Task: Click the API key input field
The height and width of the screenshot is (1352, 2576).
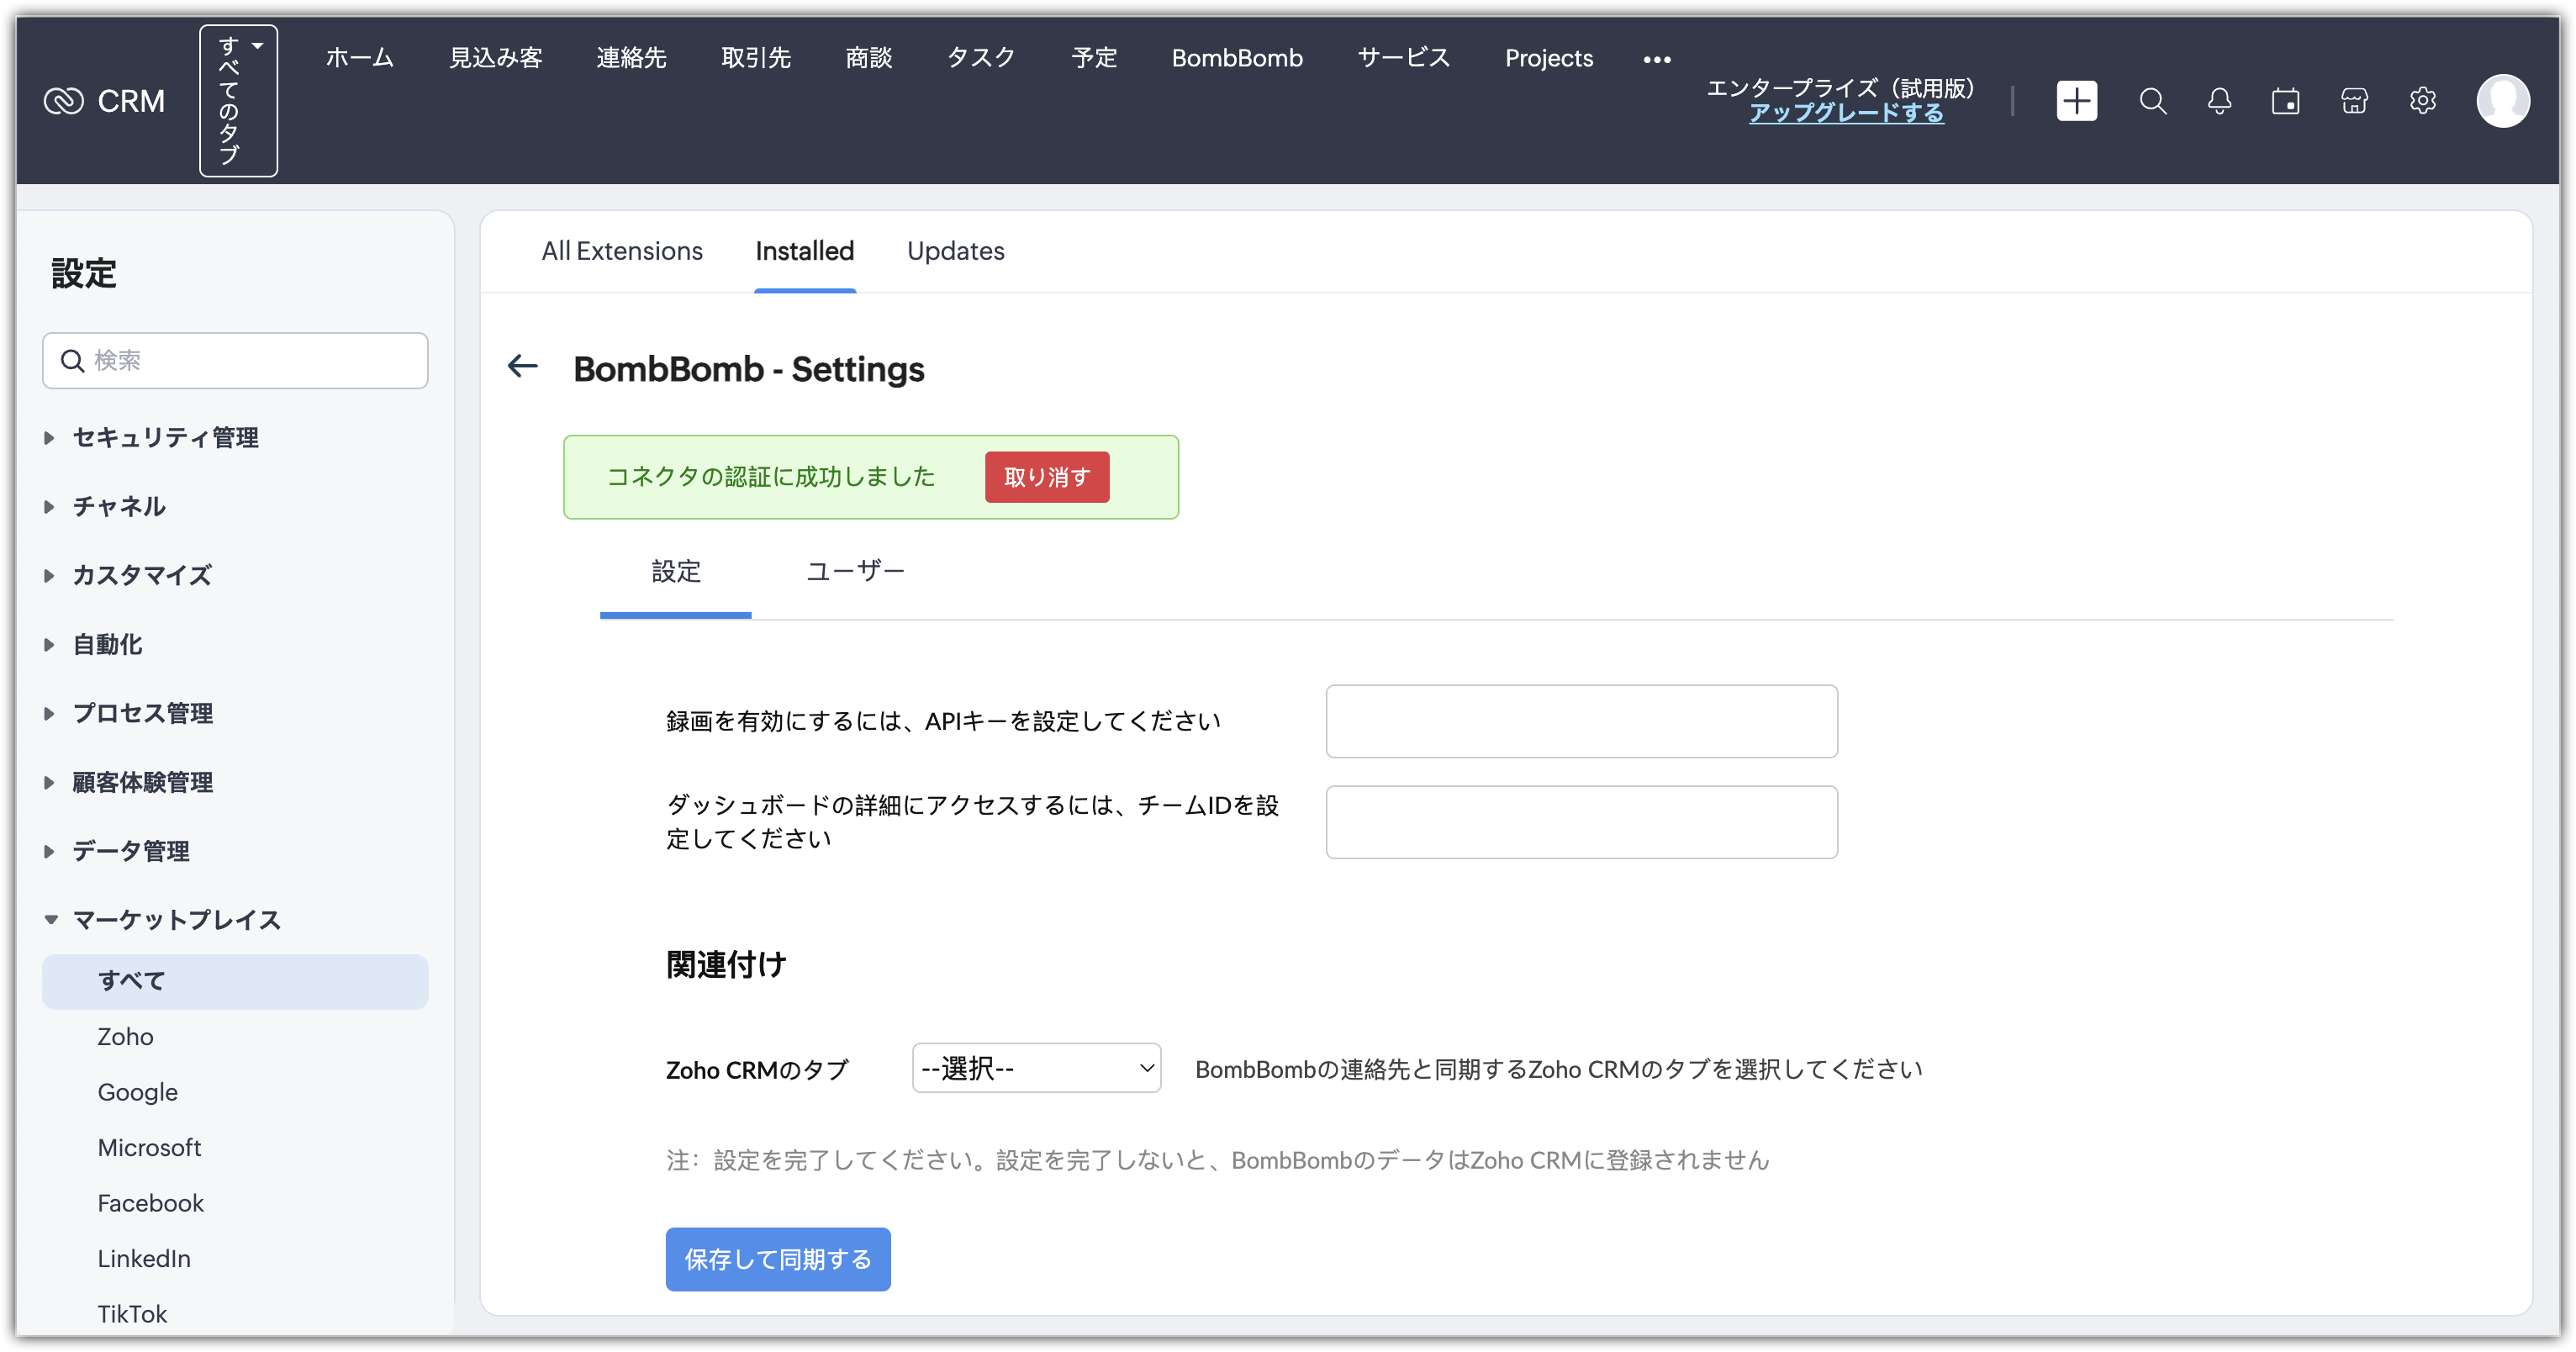Action: tap(1581, 721)
